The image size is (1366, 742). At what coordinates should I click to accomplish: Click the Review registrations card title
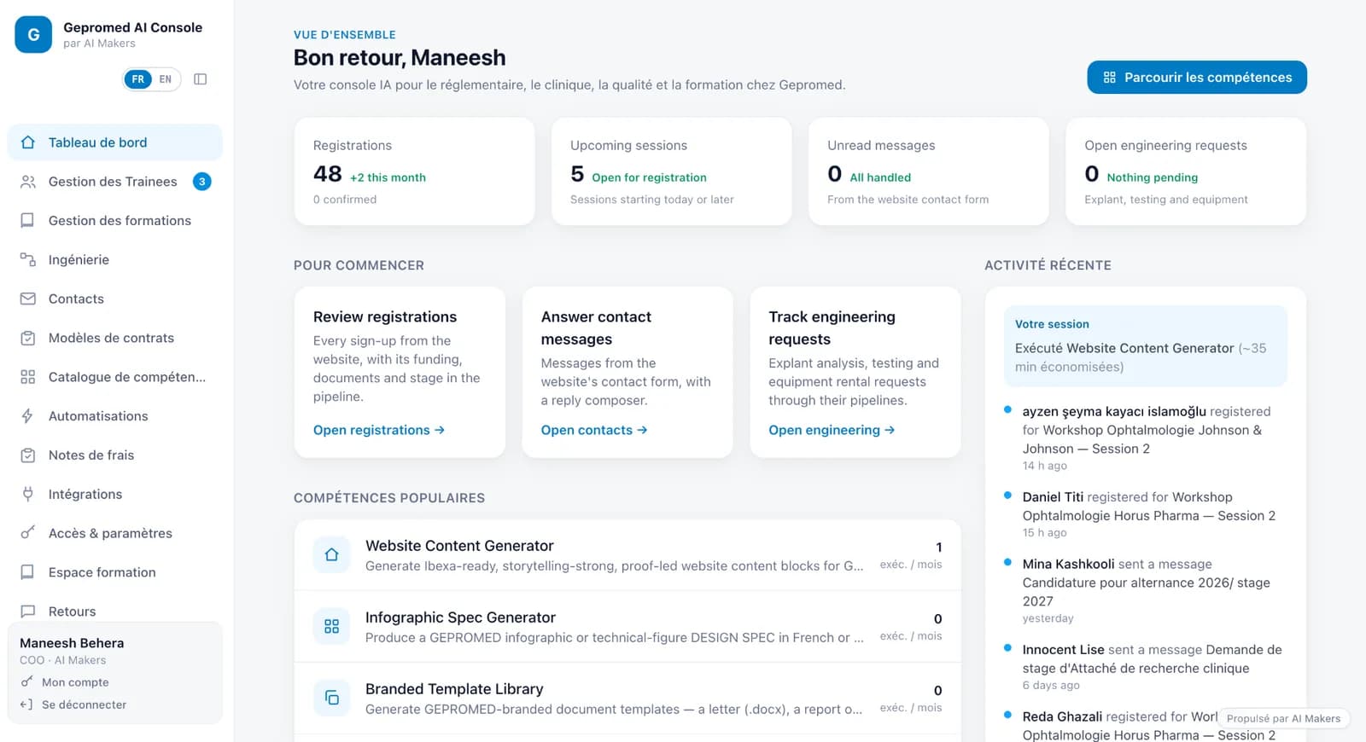pos(385,316)
